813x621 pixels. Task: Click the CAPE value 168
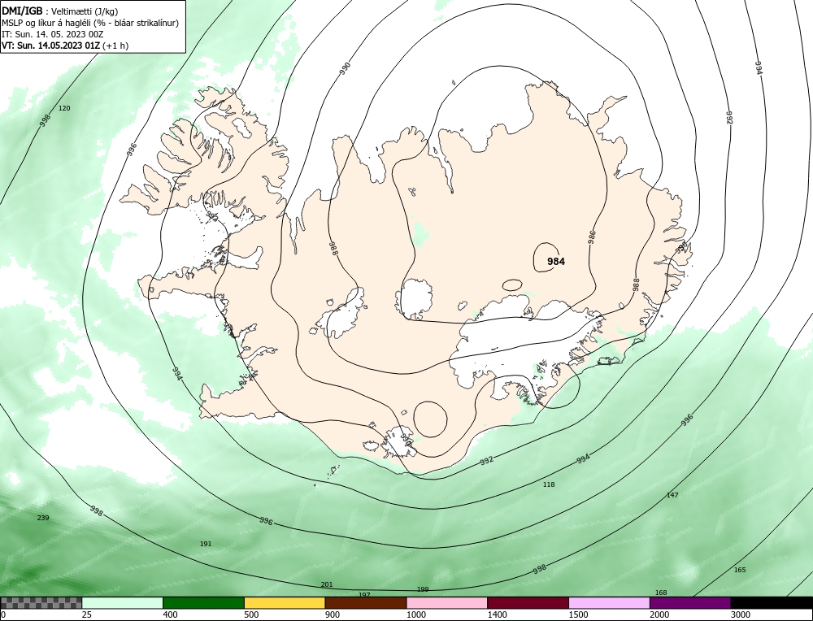pos(661,593)
